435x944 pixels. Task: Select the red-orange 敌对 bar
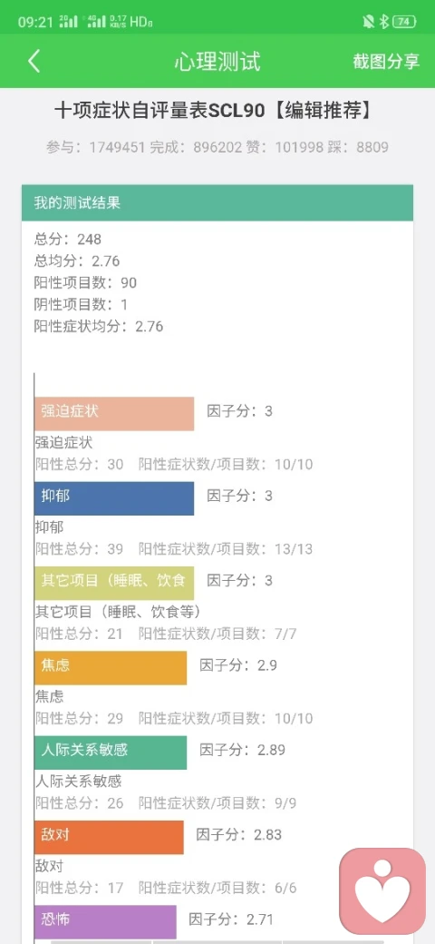(x=109, y=837)
